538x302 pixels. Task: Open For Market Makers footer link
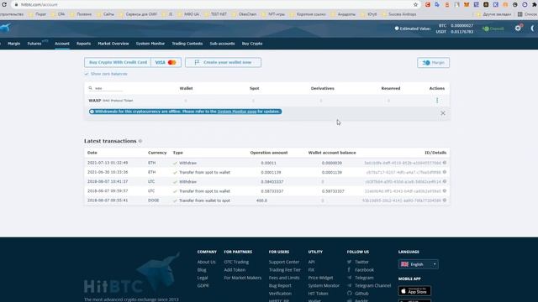[x=243, y=278]
